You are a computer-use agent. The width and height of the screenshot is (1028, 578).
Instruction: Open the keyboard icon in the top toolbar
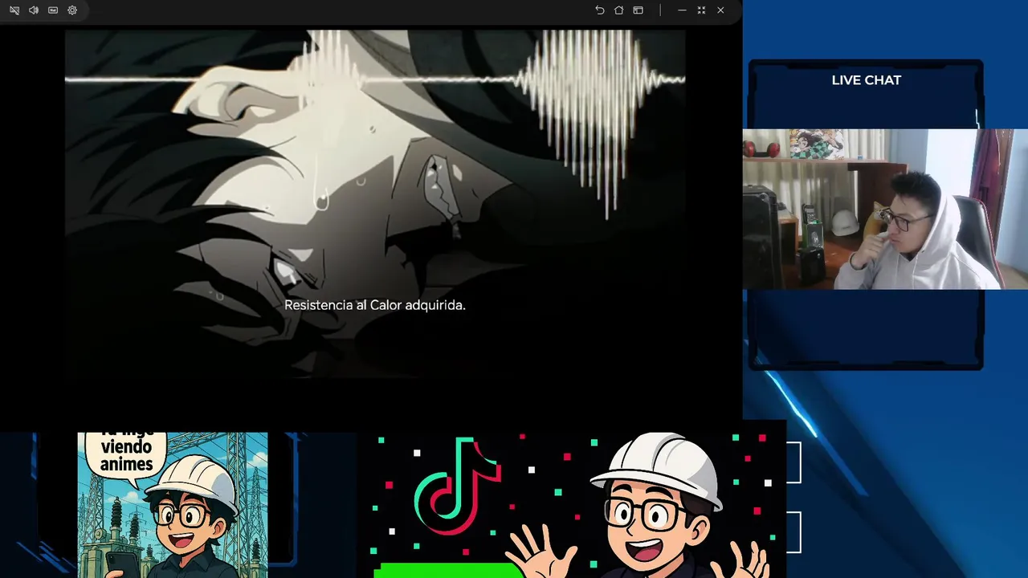[x=53, y=10]
